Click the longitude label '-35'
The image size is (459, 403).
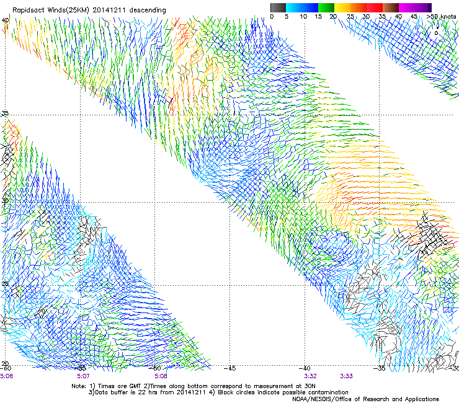point(380,368)
